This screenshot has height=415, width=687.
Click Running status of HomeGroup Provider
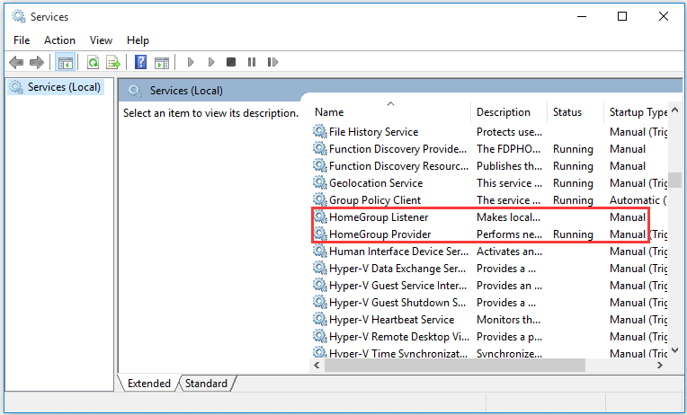pyautogui.click(x=573, y=234)
